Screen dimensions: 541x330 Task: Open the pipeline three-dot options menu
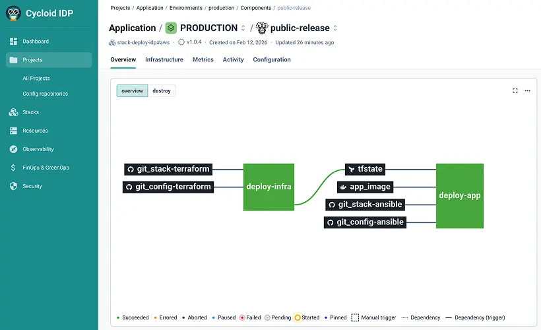(527, 91)
